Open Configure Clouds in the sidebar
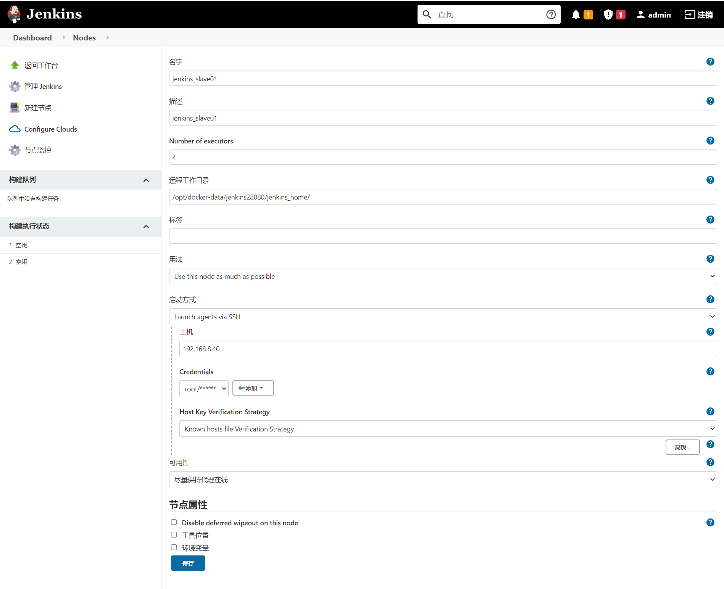The image size is (724, 589). pyautogui.click(x=51, y=129)
